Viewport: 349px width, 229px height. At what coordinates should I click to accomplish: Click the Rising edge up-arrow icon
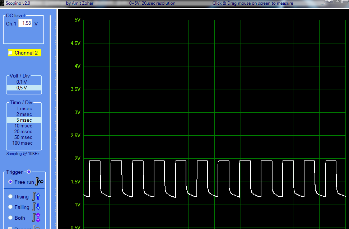click(x=36, y=196)
